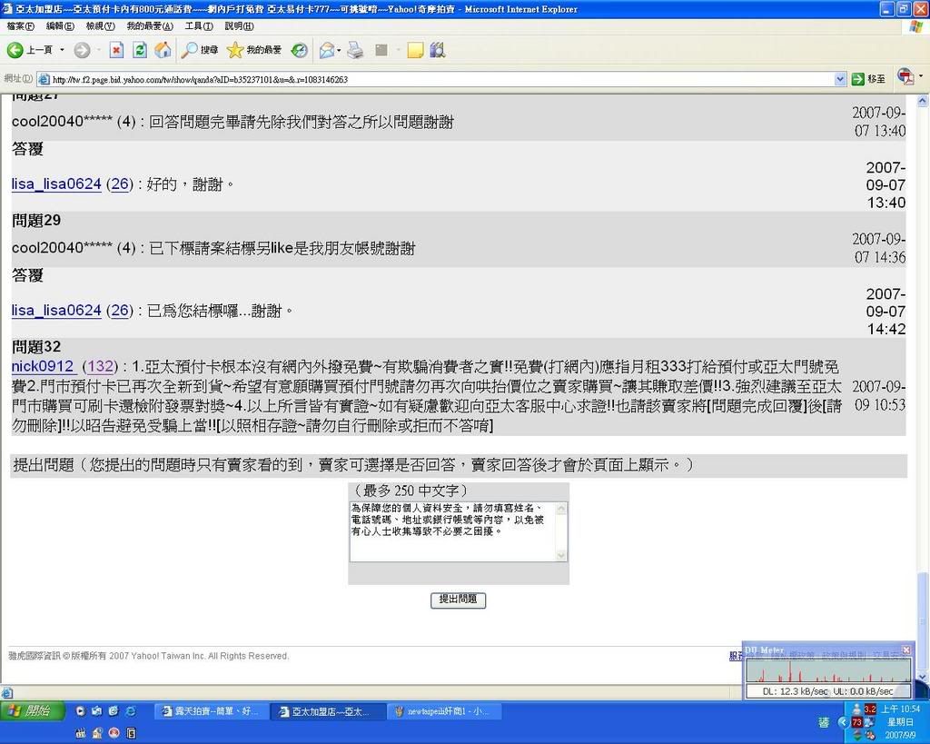This screenshot has height=744, width=930.
Task: Submit with 提出問題 button
Action: [458, 600]
